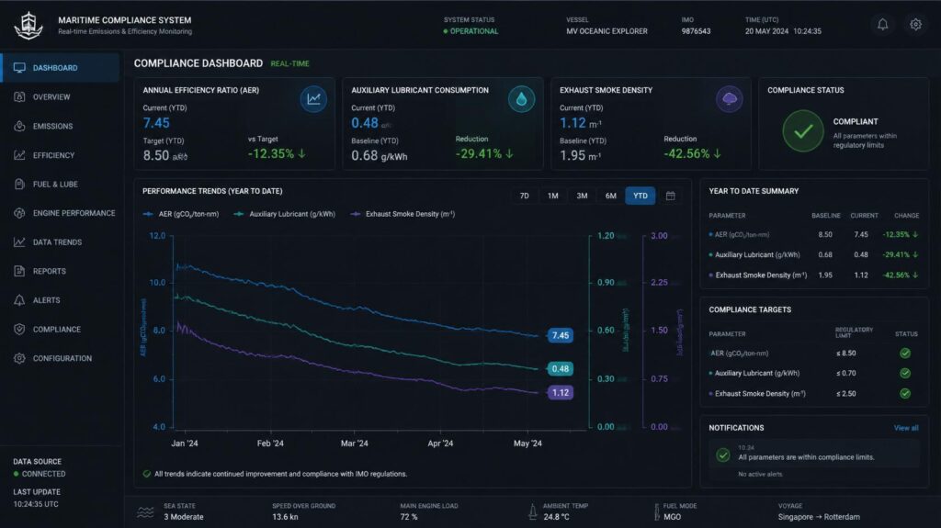Toggle Auxiliary Lubricant legend series

coord(285,214)
